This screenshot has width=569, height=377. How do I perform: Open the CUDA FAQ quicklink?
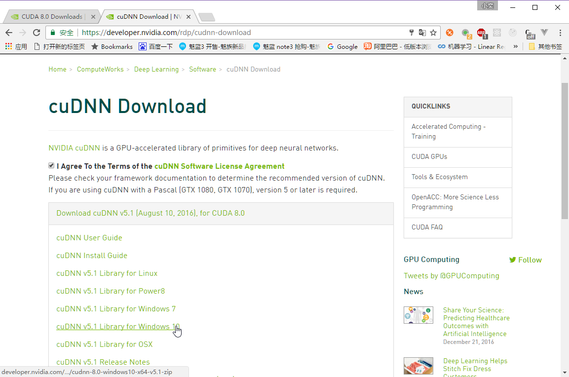(x=457, y=227)
